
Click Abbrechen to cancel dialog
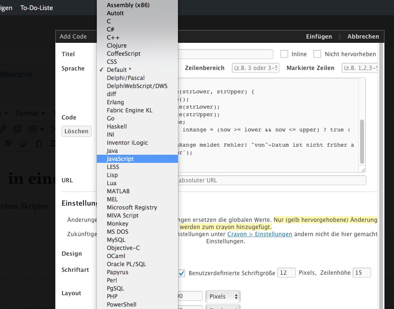[x=363, y=36]
